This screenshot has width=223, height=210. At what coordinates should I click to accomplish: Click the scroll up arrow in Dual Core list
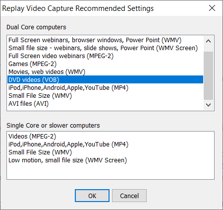(208, 41)
